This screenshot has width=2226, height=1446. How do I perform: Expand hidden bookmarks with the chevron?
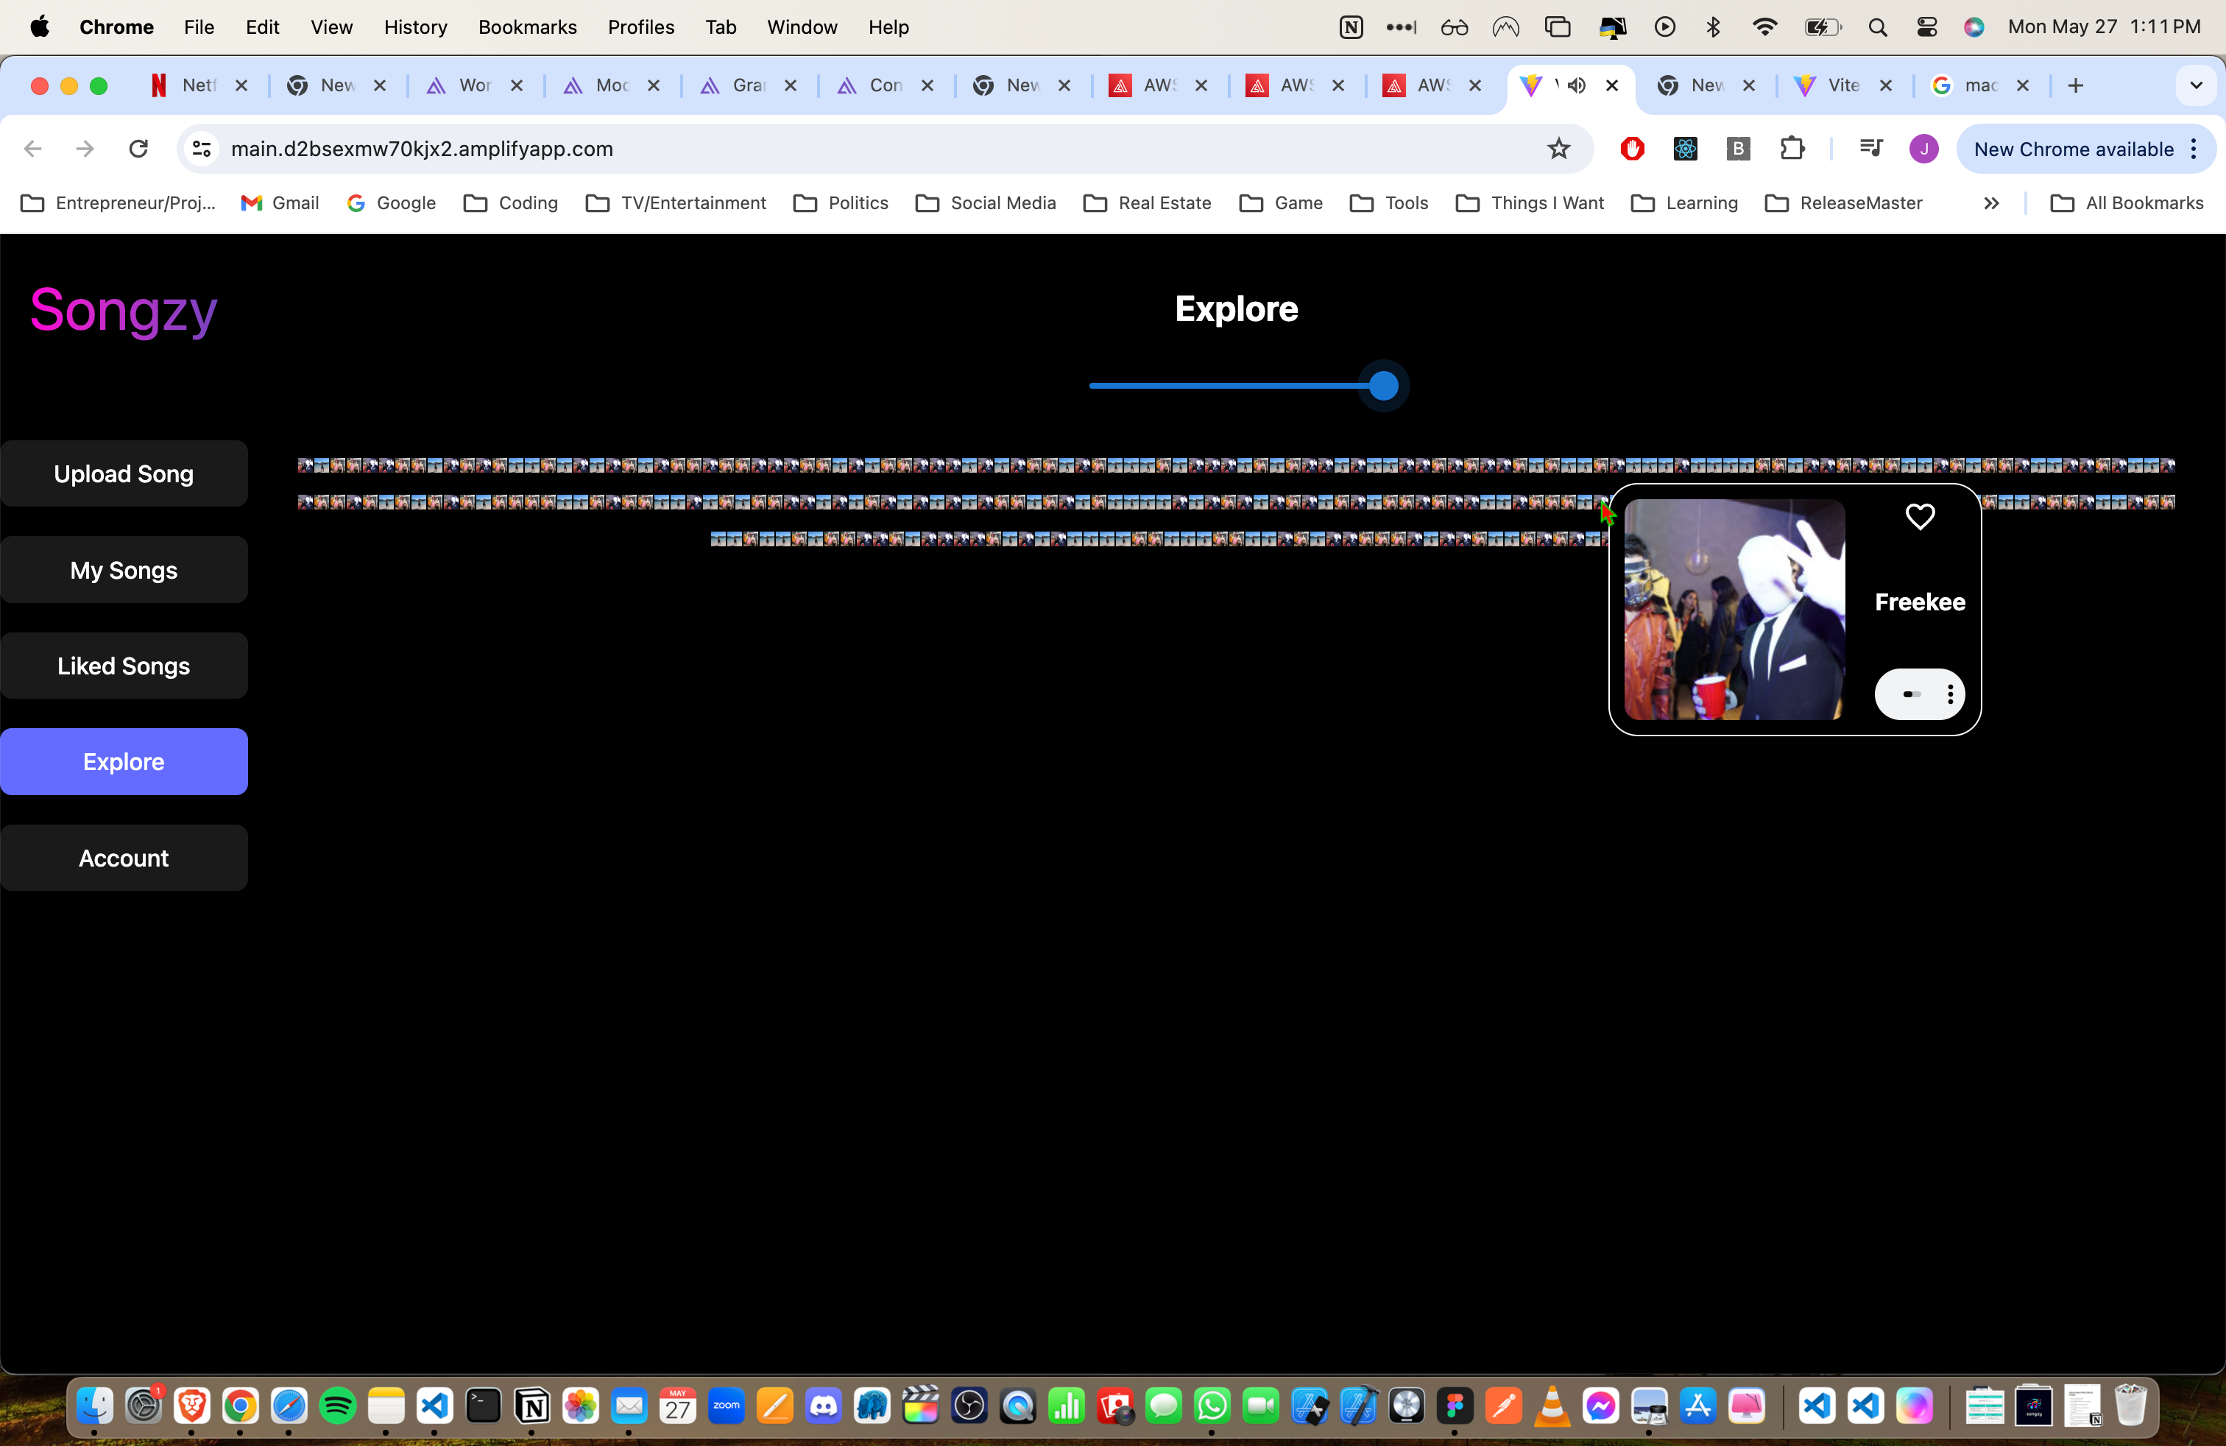(1991, 203)
